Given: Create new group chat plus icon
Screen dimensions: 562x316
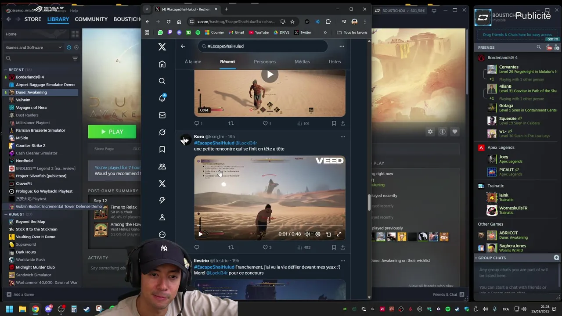Looking at the screenshot, I should (x=556, y=258).
